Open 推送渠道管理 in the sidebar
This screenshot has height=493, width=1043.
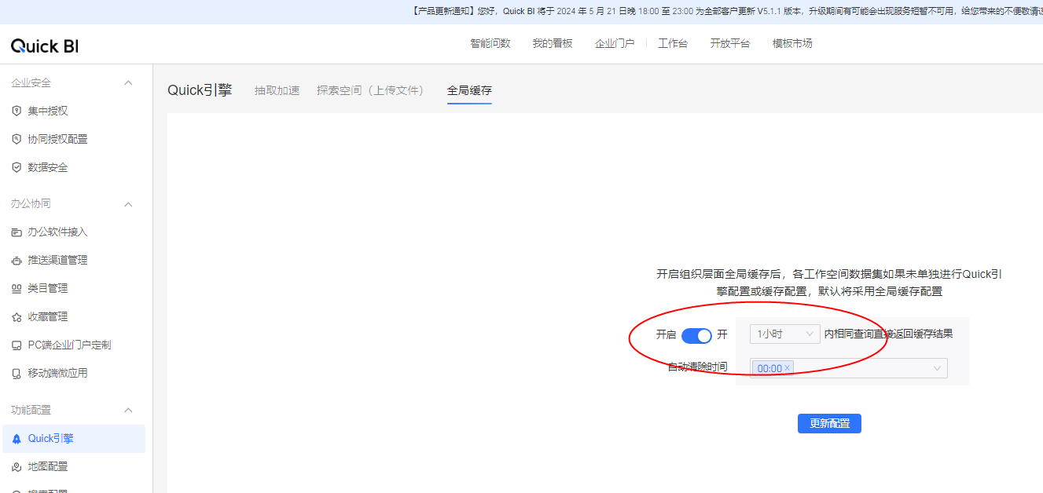point(58,261)
